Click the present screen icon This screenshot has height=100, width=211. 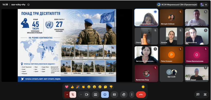pyautogui.click(x=95, y=95)
